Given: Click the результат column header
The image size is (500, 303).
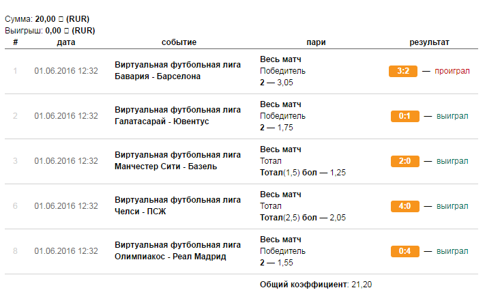Looking at the screenshot, I should pyautogui.click(x=429, y=42).
